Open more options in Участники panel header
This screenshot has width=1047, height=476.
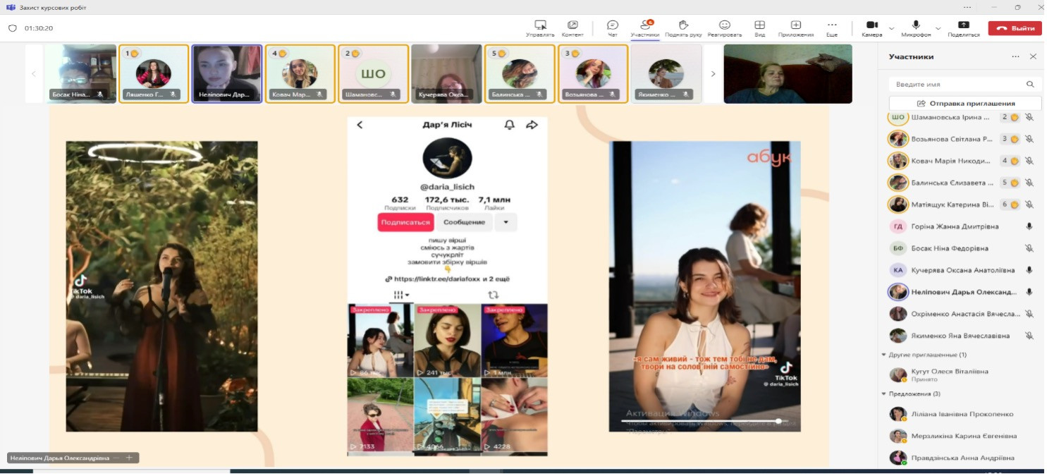pyautogui.click(x=1015, y=56)
